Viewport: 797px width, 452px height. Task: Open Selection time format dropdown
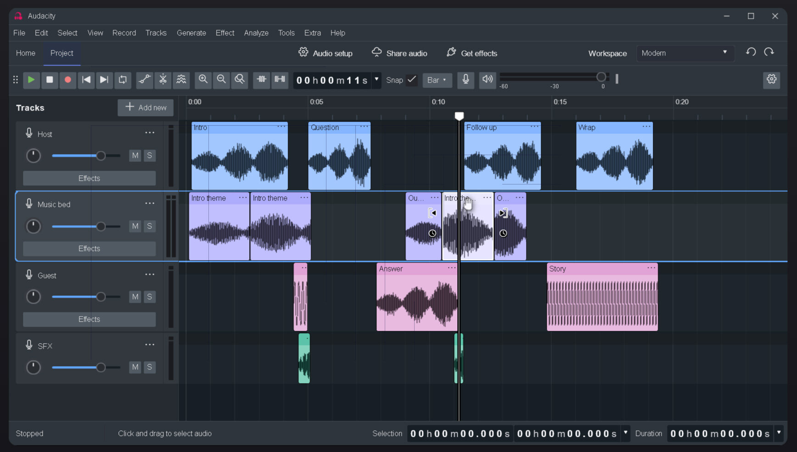coord(625,433)
